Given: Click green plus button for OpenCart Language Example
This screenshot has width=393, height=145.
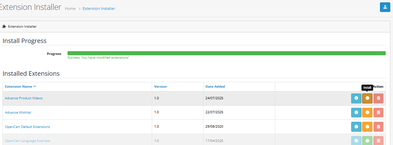Looking at the screenshot, I should pos(367,141).
